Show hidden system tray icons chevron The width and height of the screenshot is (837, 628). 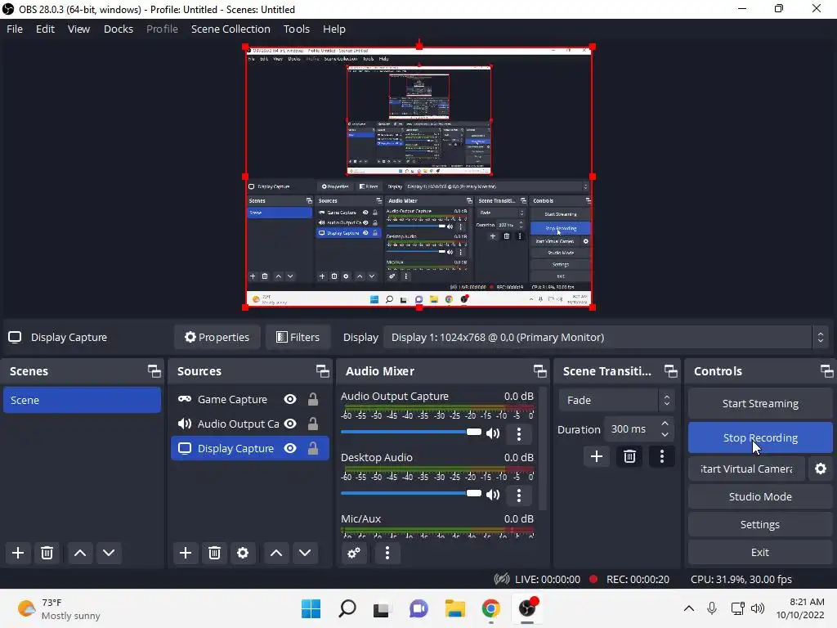click(x=689, y=608)
